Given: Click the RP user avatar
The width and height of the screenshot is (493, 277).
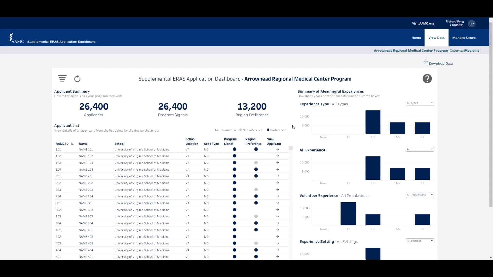Looking at the screenshot, I should [x=471, y=24].
